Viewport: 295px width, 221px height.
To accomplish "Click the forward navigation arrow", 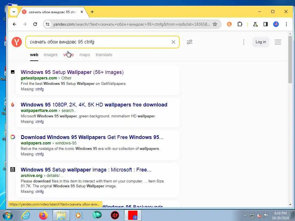I will click(25, 24).
